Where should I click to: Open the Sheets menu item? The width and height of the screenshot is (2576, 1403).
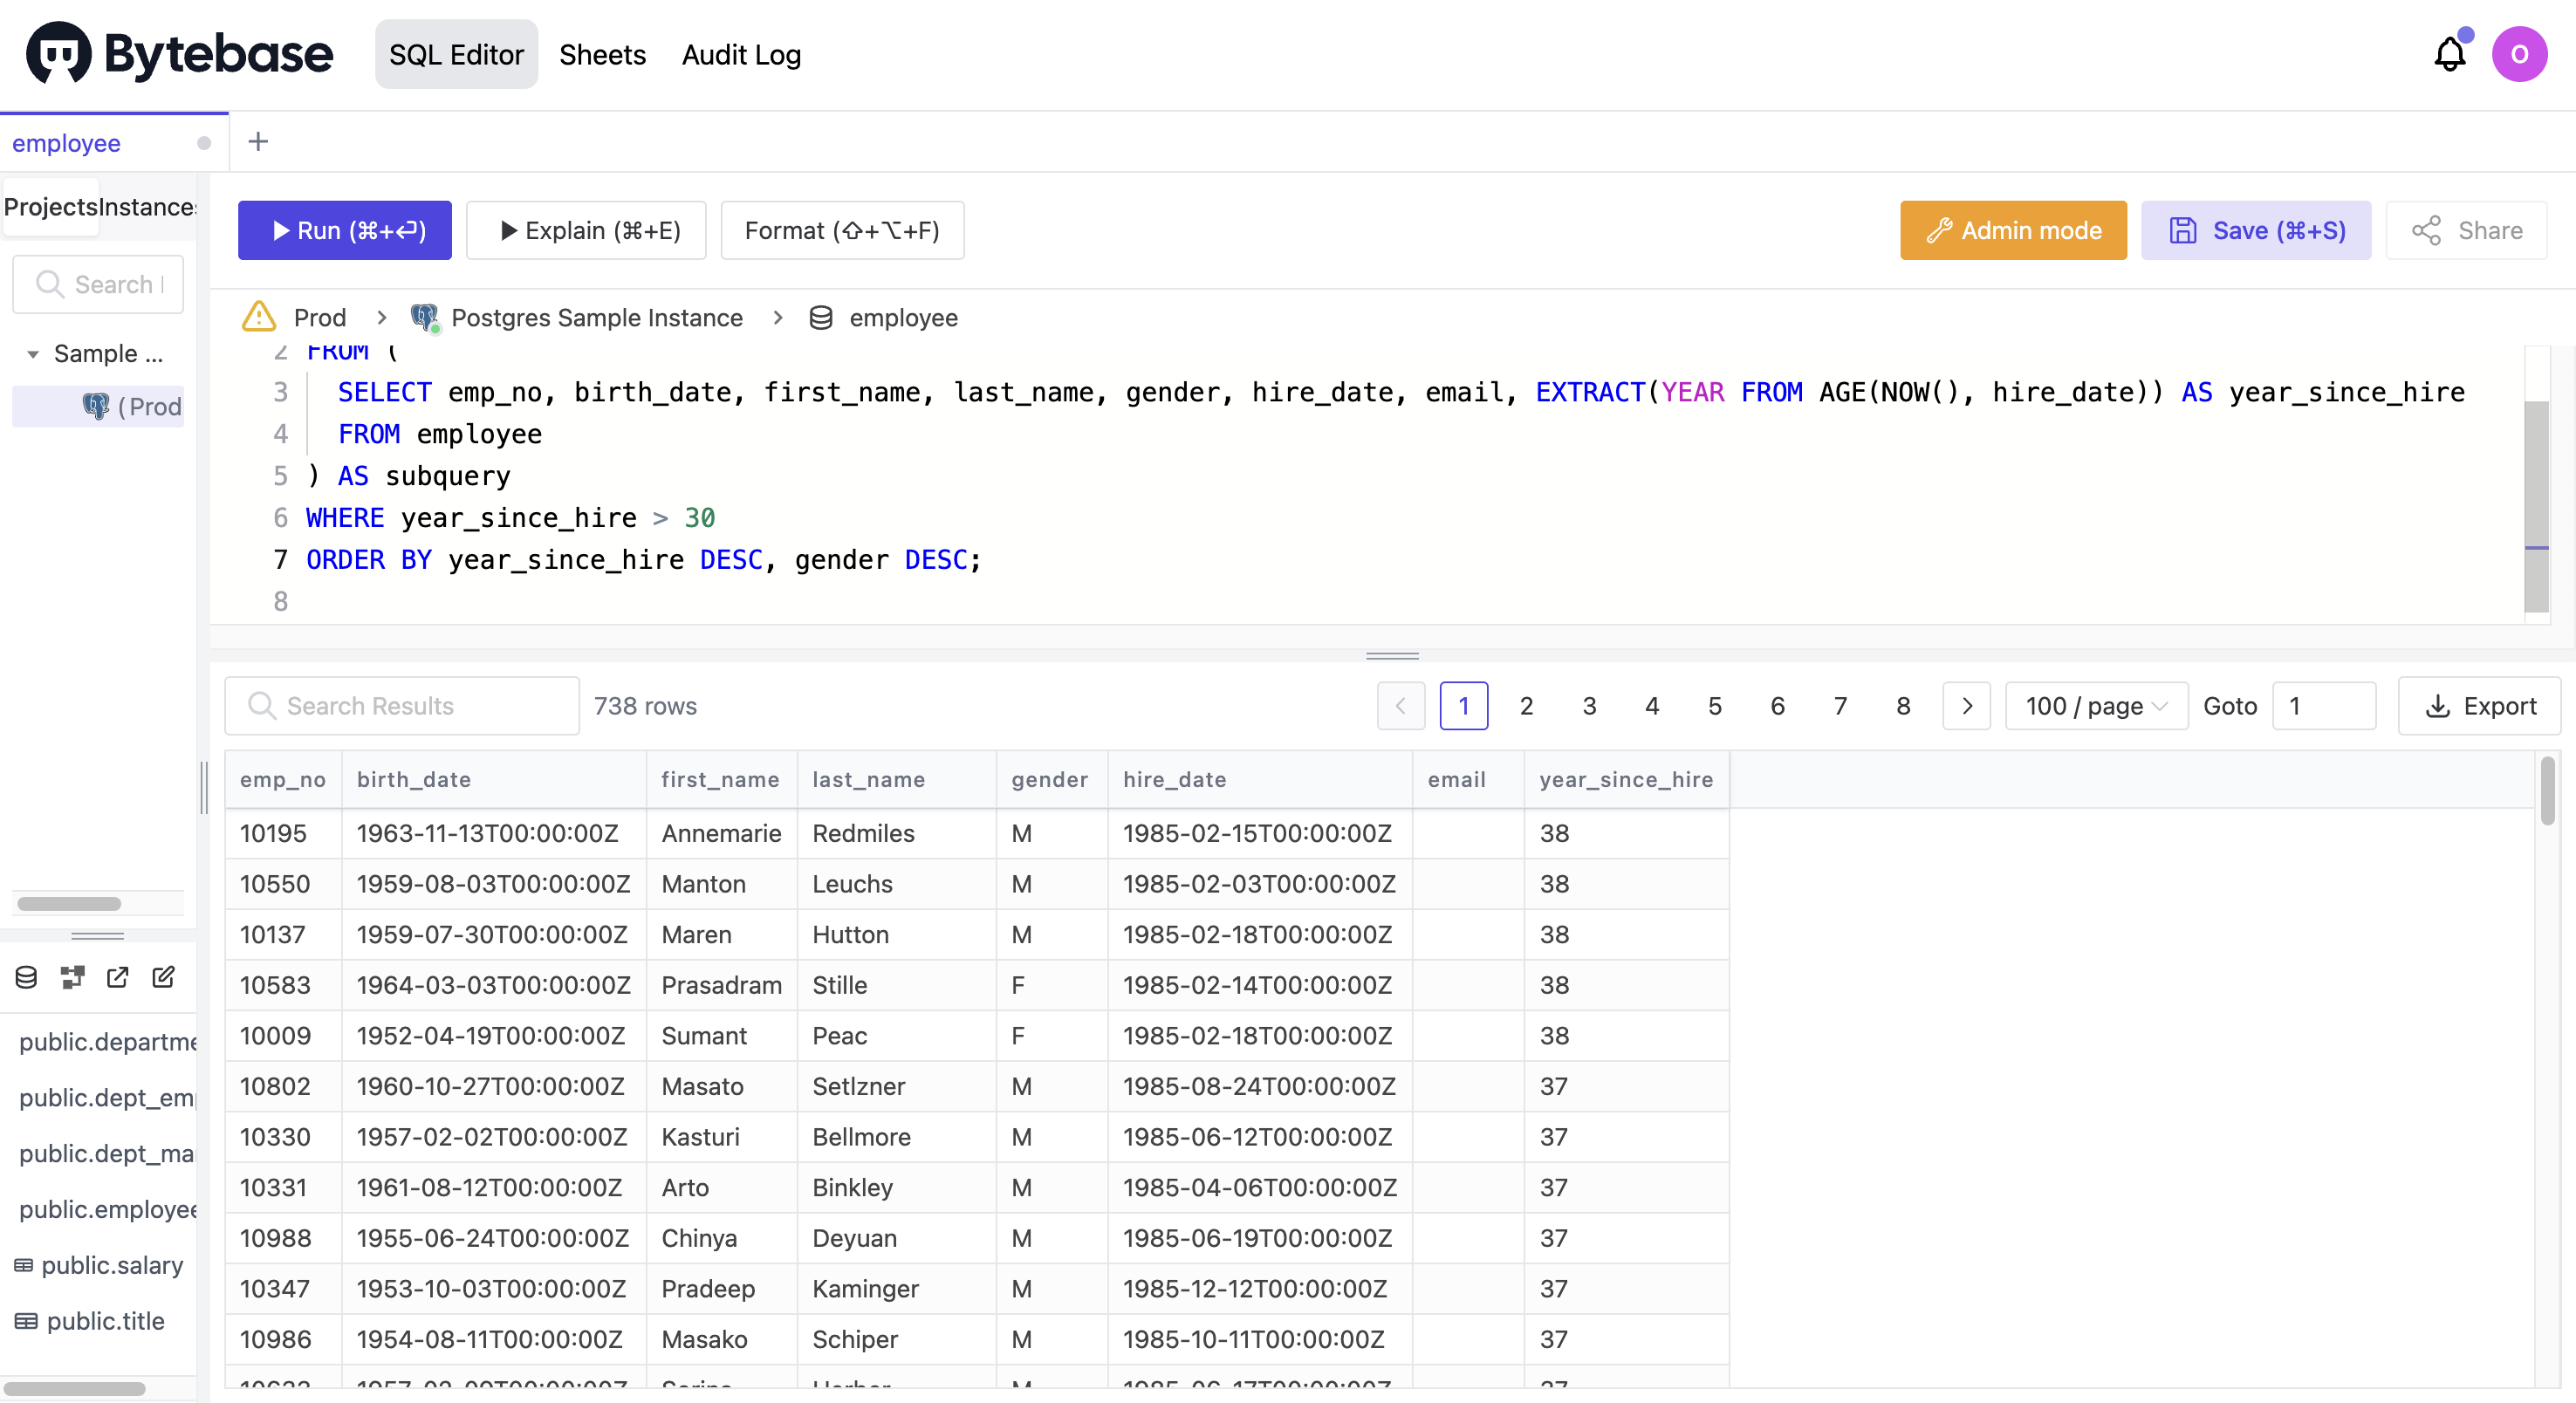pyautogui.click(x=602, y=54)
